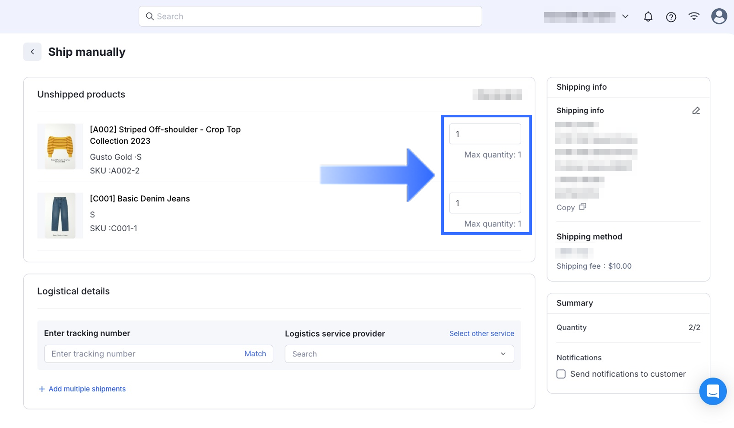The width and height of the screenshot is (734, 428).
Task: Open the user profile avatar
Action: (719, 16)
